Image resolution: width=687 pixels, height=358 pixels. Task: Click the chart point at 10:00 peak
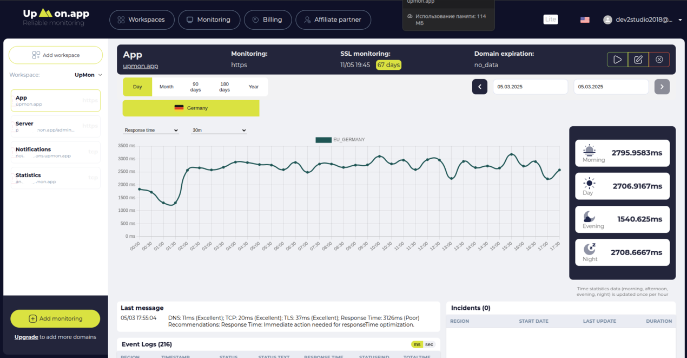pyautogui.click(x=380, y=156)
